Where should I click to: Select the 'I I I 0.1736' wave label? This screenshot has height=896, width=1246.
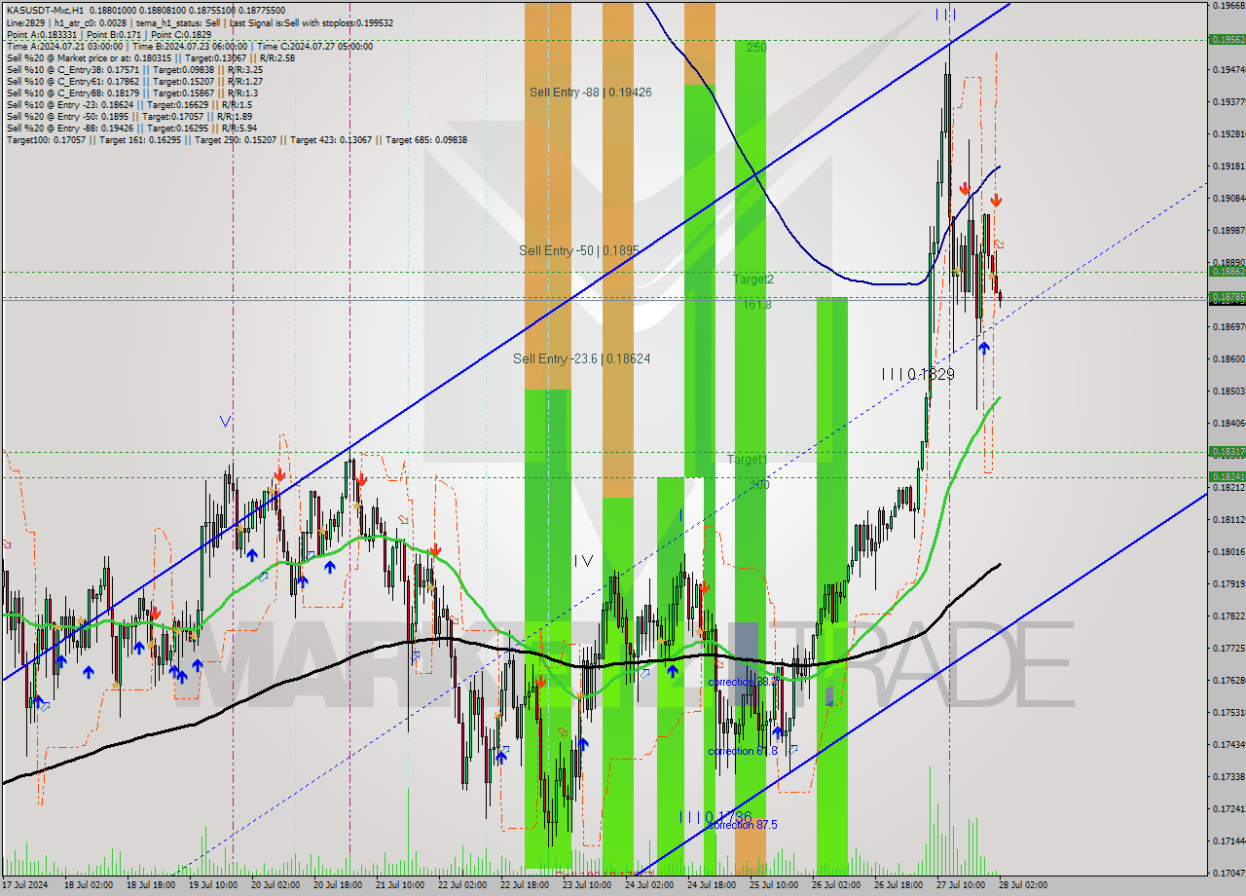(x=715, y=816)
